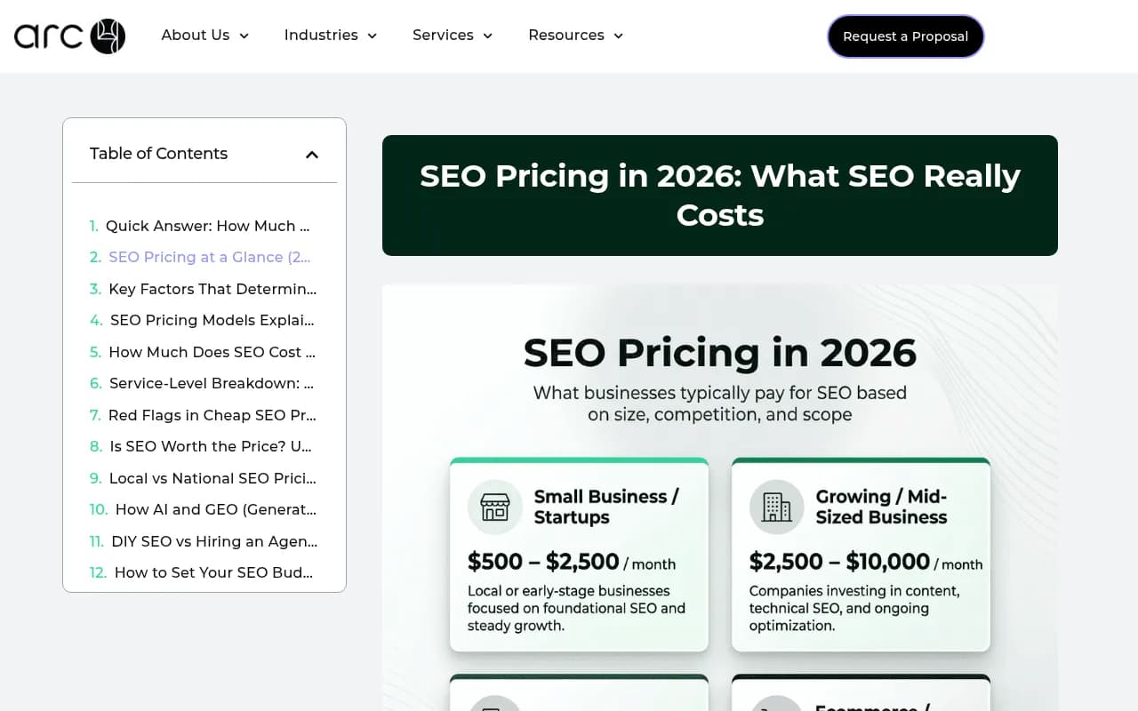Expand the Services dropdown chevron
This screenshot has width=1138, height=711.
(487, 36)
